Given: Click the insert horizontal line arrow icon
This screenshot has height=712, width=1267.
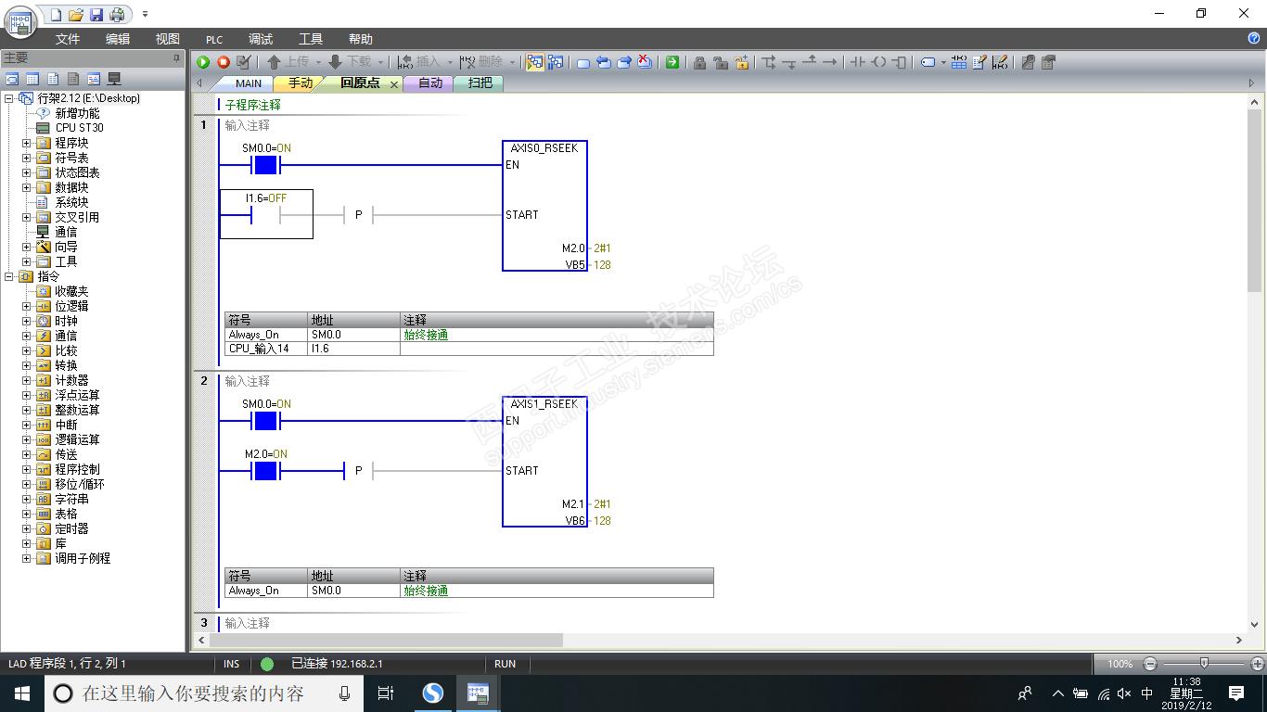Looking at the screenshot, I should [x=830, y=62].
